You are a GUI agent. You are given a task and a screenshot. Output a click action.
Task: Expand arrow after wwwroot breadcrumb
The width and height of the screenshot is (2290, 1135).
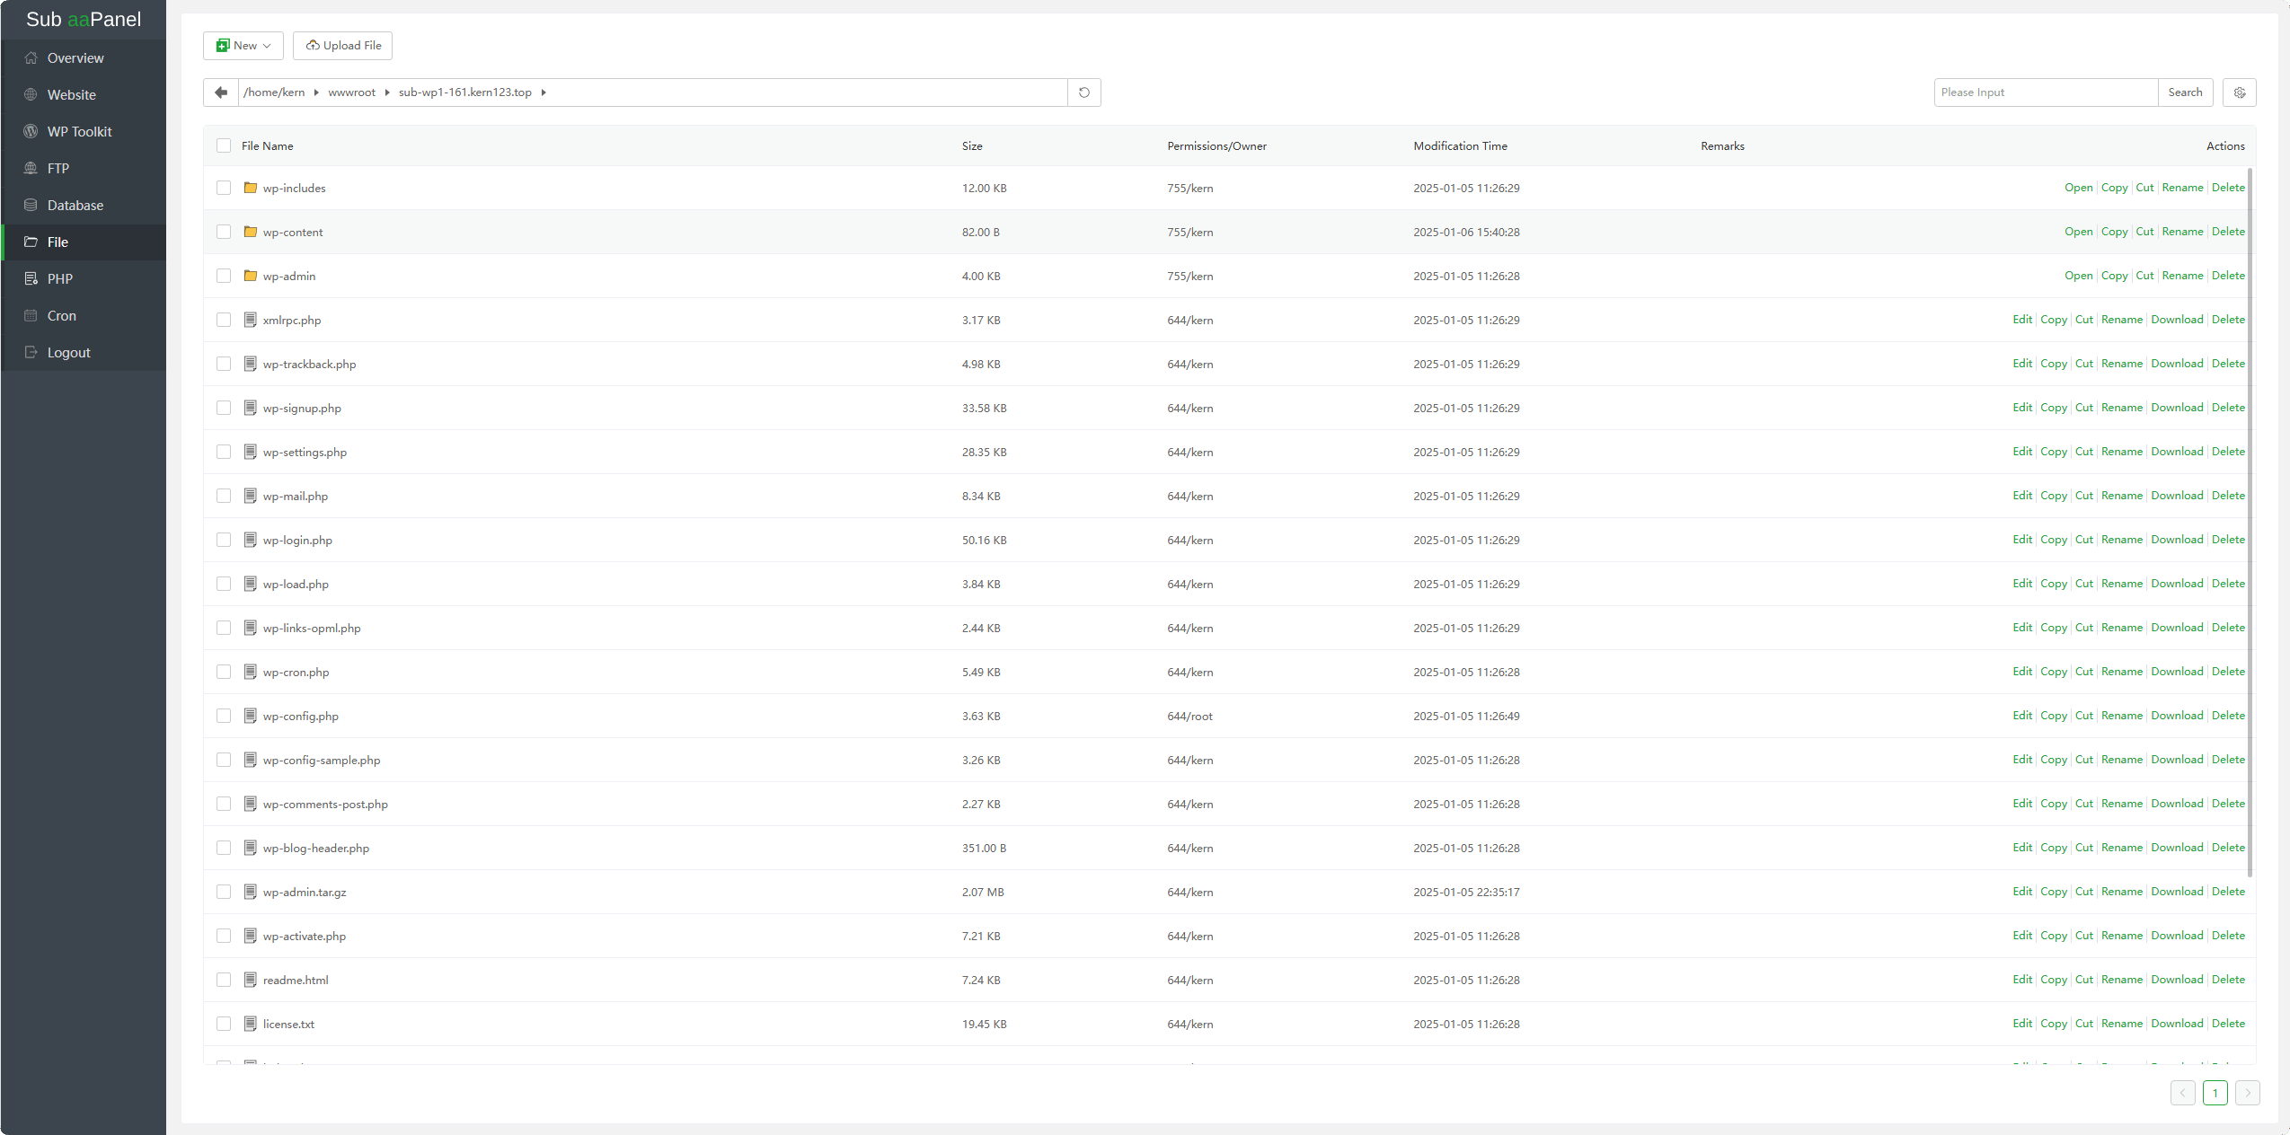(387, 92)
